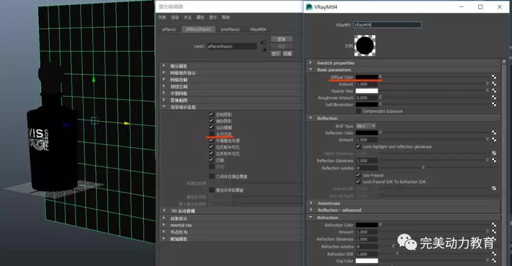
Task: Enable Compensate Exposure checkbox
Action: [x=358, y=111]
